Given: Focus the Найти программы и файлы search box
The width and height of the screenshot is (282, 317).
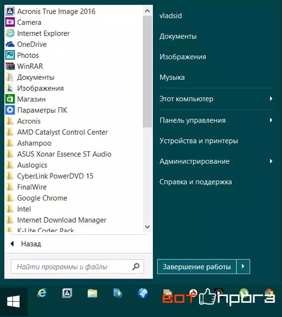Looking at the screenshot, I should [x=77, y=267].
